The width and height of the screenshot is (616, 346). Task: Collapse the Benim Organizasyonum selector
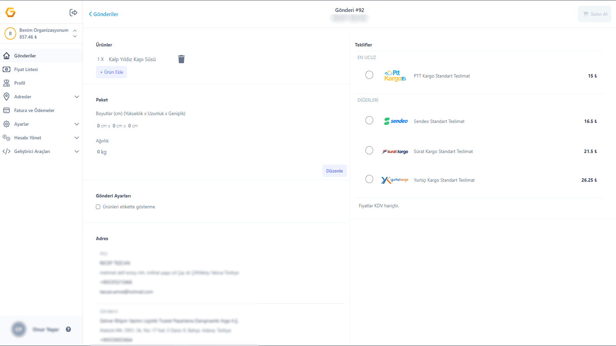pyautogui.click(x=75, y=31)
